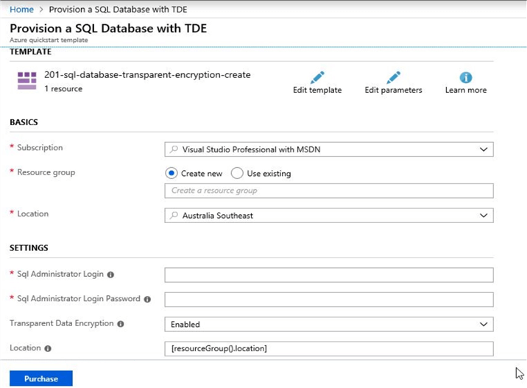Viewport: 527px width, 388px height.
Task: Open the Transparent Data Encryption dropdown
Action: click(328, 324)
